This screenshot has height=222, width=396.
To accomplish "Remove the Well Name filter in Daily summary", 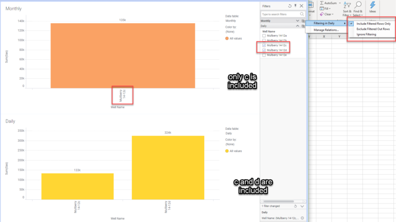I will (302, 218).
